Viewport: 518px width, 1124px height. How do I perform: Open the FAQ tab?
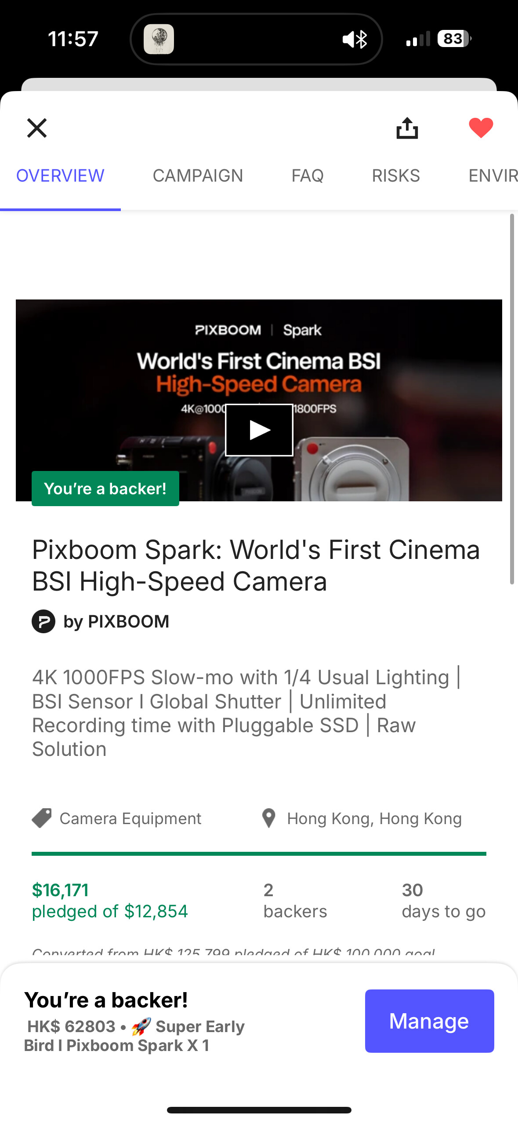pos(308,175)
